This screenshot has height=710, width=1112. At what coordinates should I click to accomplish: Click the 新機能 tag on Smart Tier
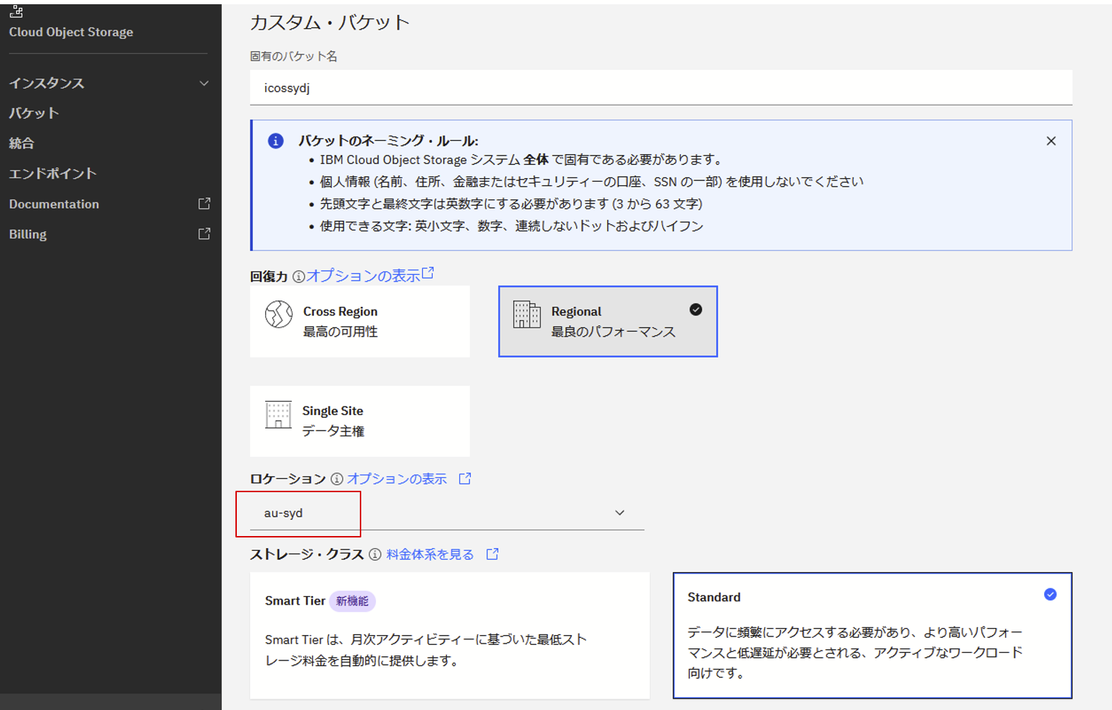click(352, 601)
